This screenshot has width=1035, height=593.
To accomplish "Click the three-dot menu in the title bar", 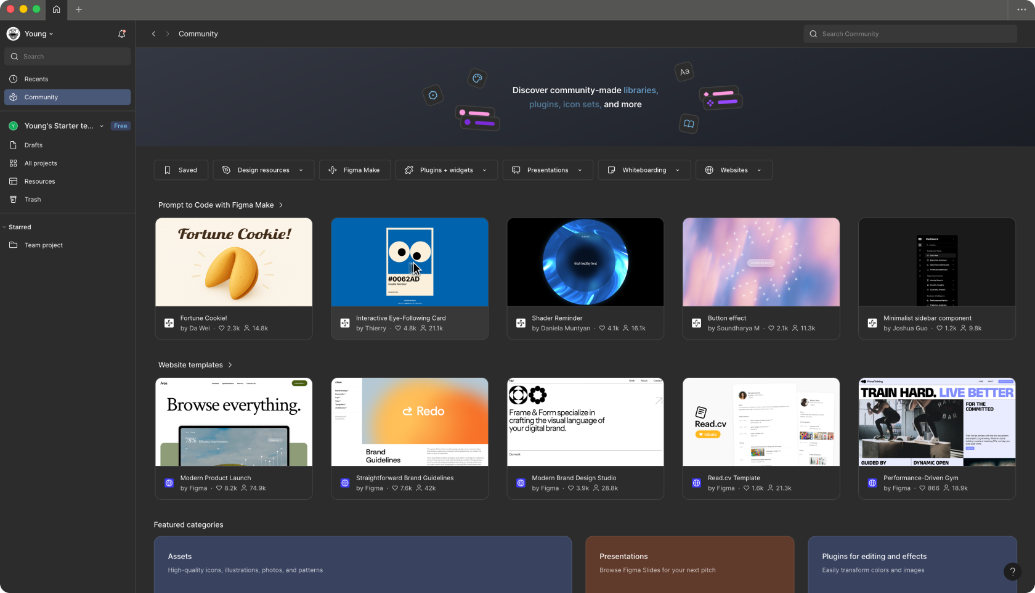I will (1021, 9).
